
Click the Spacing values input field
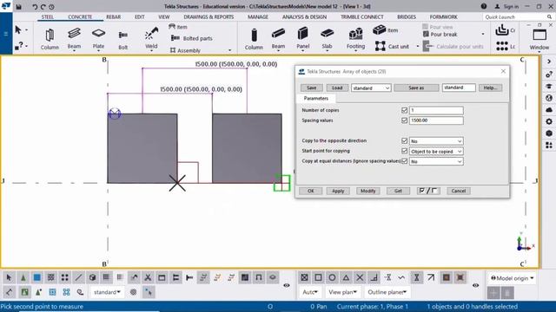pyautogui.click(x=436, y=120)
